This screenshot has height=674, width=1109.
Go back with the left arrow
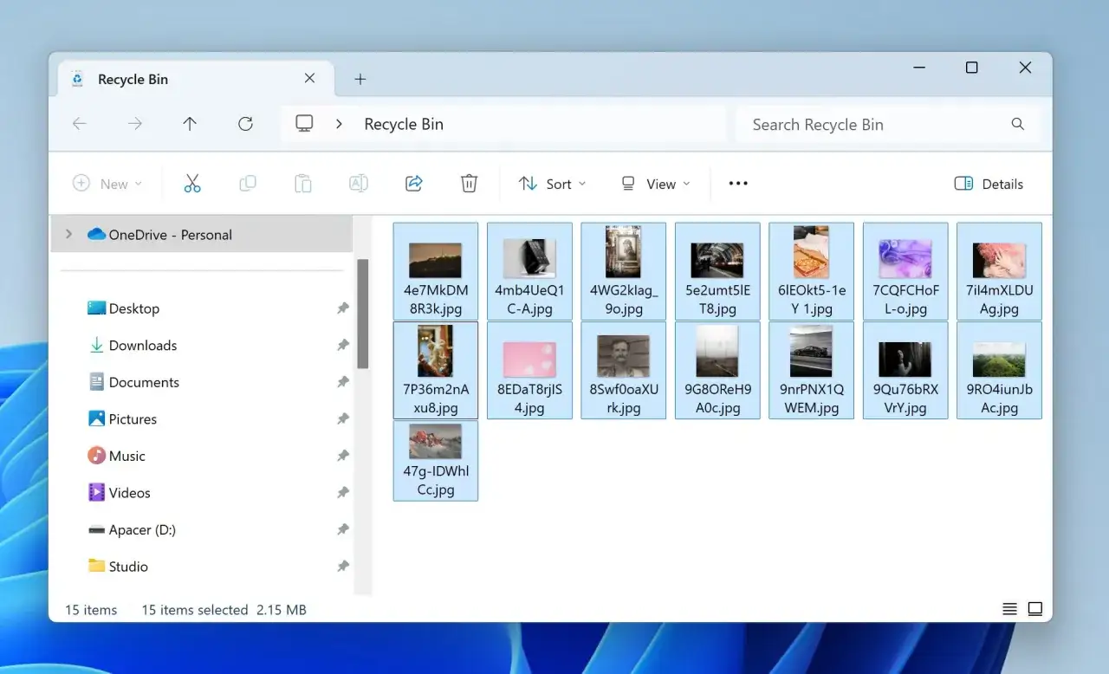[x=80, y=124]
